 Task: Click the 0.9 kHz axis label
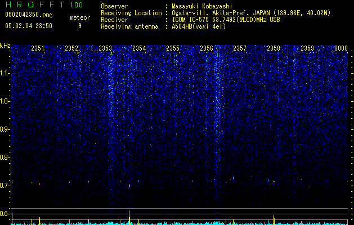pos(5,129)
